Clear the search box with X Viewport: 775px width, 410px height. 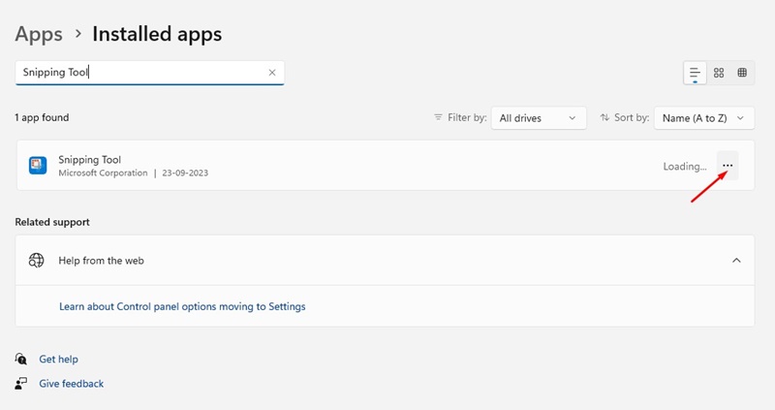(272, 73)
